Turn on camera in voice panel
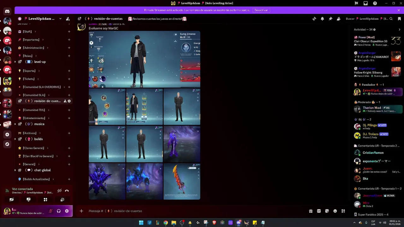The image size is (404, 227). tap(11, 200)
